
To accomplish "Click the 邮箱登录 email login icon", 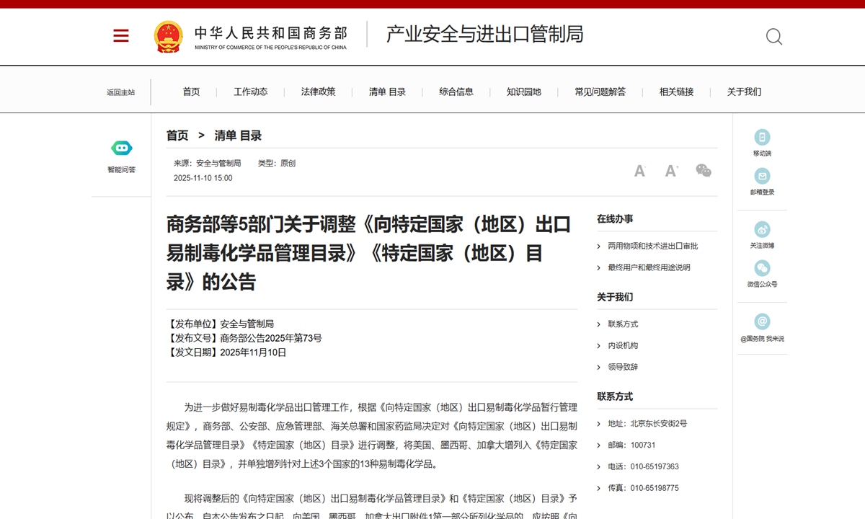I will click(x=762, y=177).
